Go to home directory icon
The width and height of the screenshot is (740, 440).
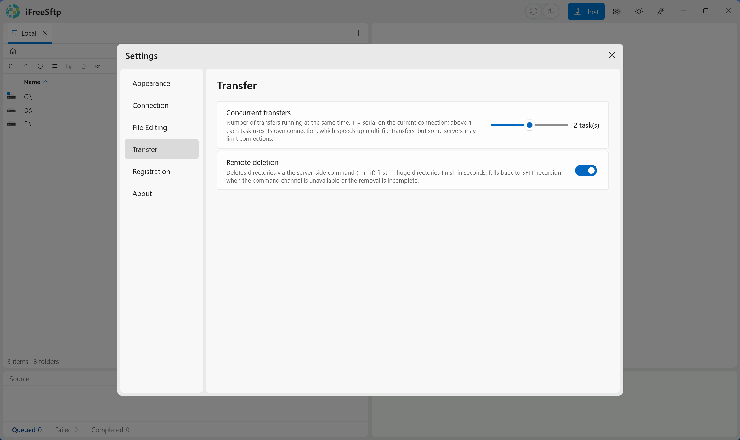click(x=13, y=51)
